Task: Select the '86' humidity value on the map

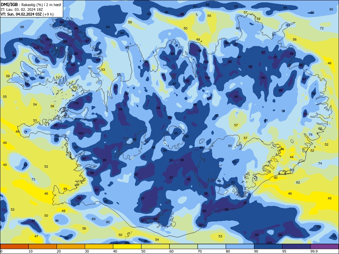Action: (x=238, y=28)
